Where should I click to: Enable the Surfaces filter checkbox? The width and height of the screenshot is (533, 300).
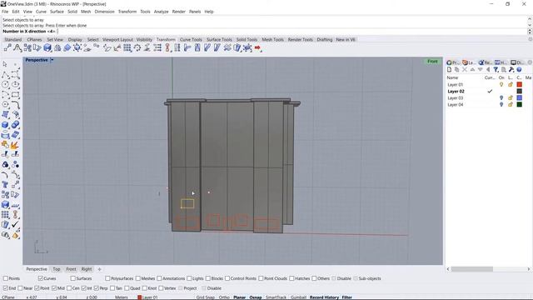pyautogui.click(x=72, y=278)
